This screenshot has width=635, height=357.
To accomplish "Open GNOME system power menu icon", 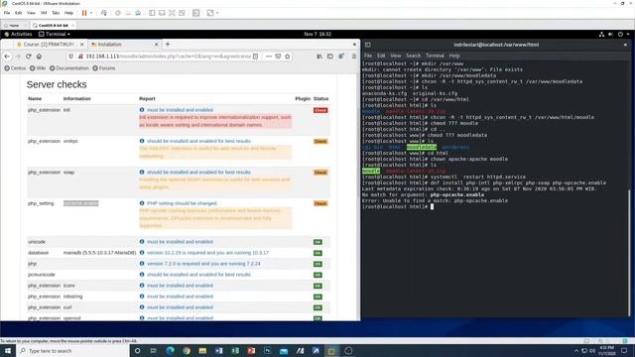I will pyautogui.click(x=620, y=35).
